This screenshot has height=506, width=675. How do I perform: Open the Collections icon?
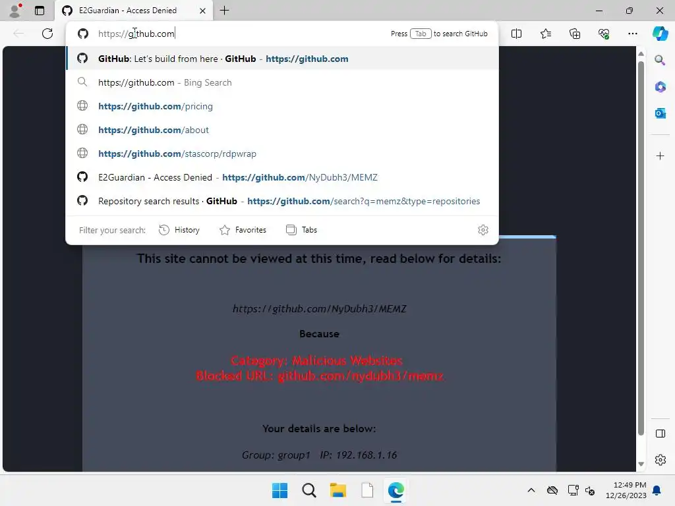pos(575,34)
